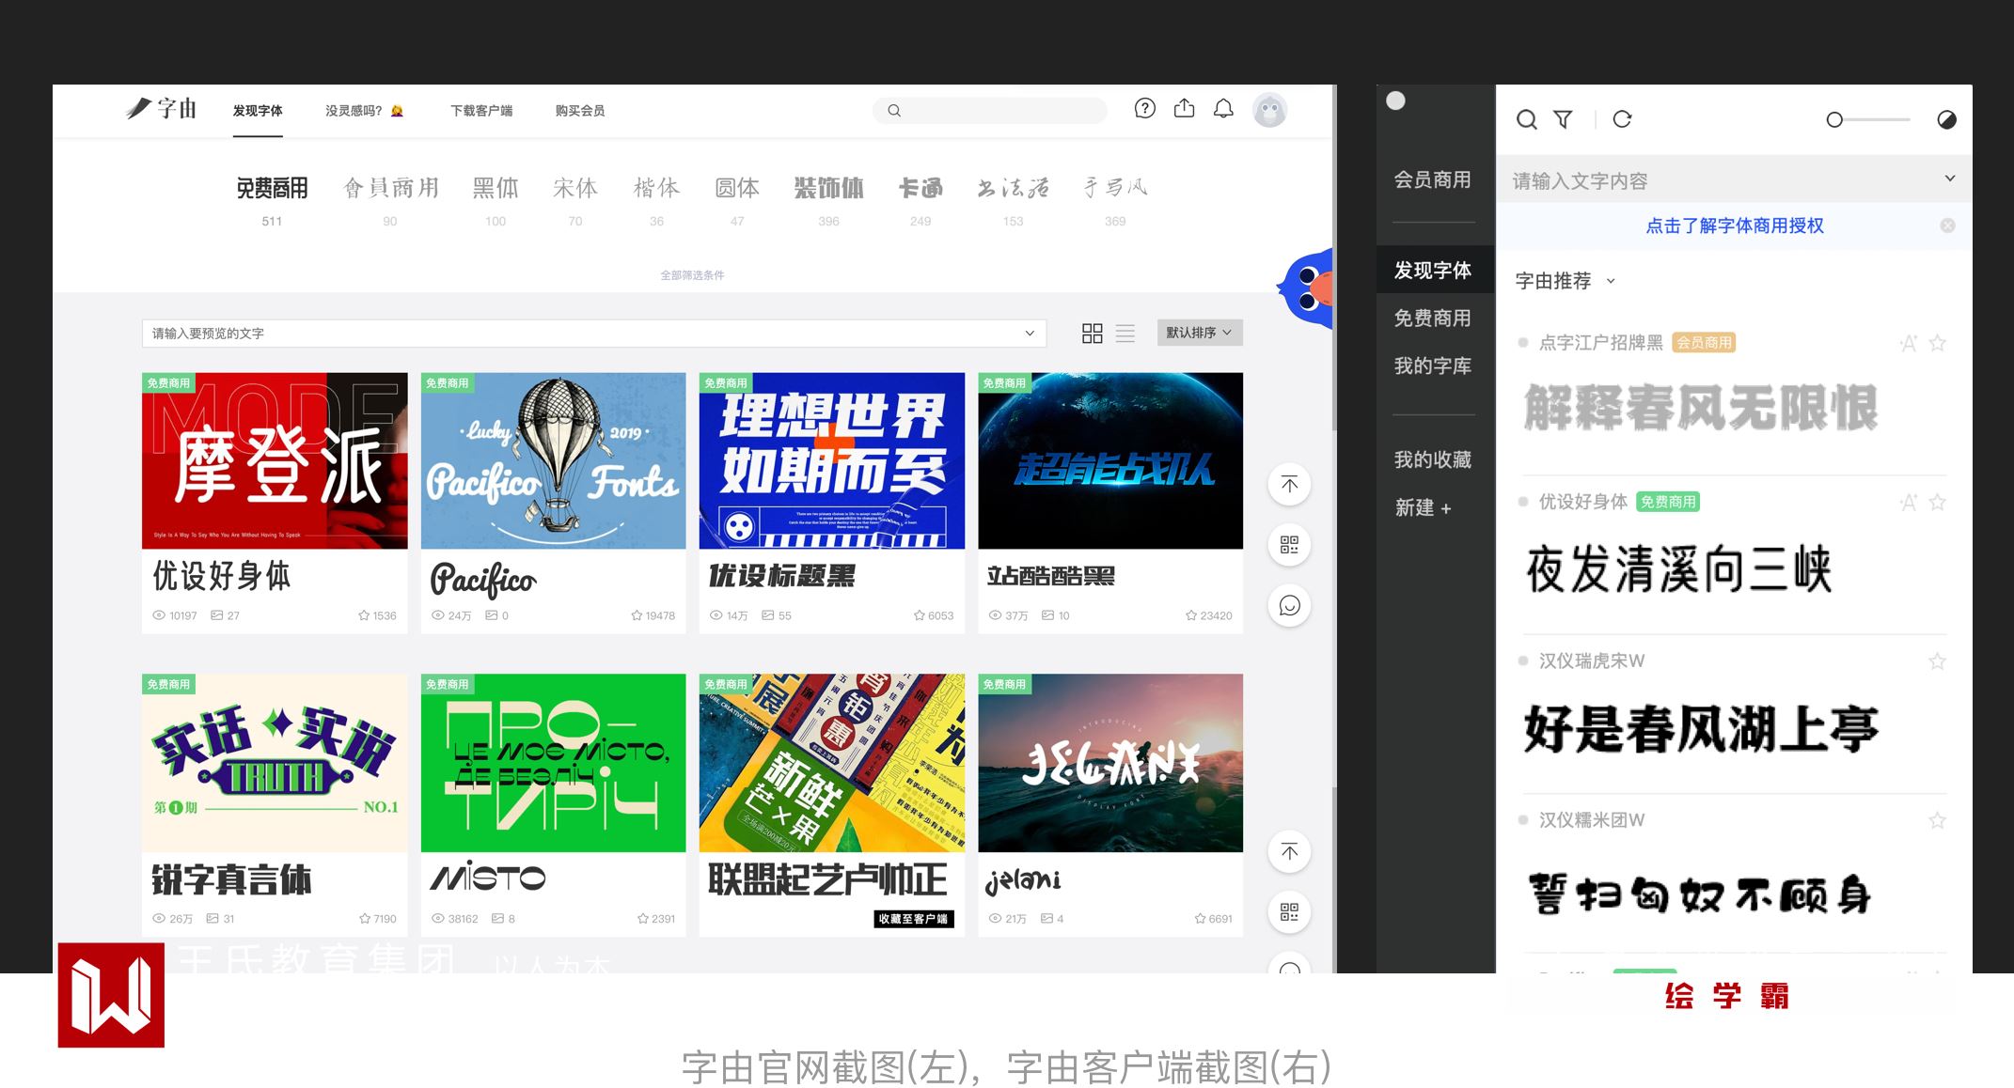2014x1088 pixels.
Task: Select the 黑体 category tab
Action: [496, 189]
